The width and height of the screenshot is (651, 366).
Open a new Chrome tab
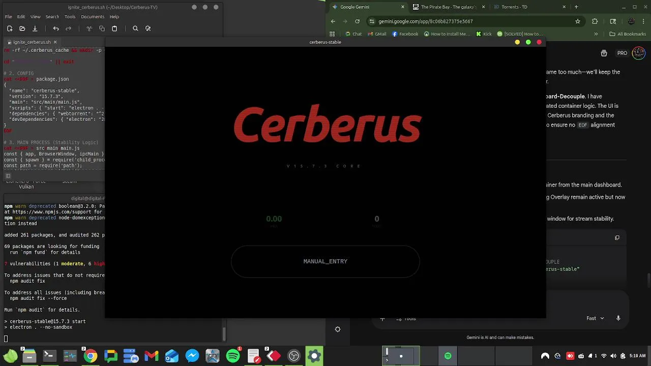click(x=576, y=7)
